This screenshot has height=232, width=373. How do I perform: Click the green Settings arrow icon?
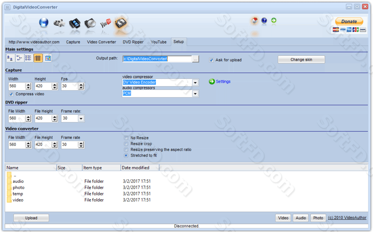pos(212,82)
